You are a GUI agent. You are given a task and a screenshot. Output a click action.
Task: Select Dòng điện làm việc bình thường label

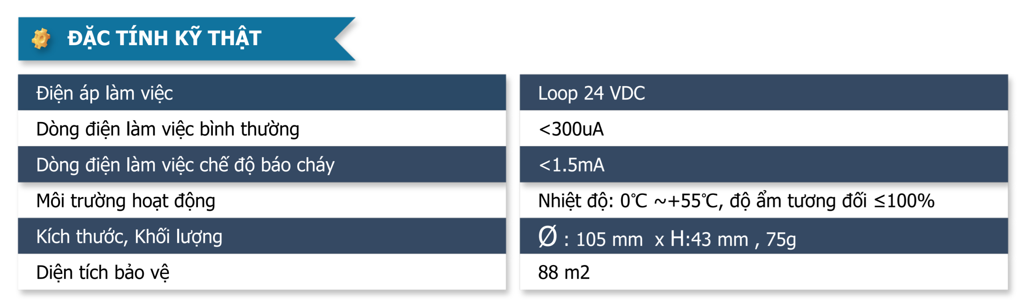coord(168,129)
